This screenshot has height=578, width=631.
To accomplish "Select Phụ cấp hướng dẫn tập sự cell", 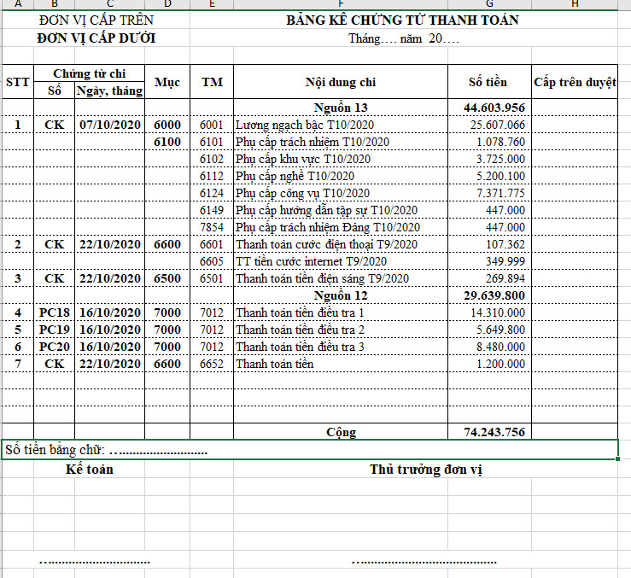I will click(341, 210).
